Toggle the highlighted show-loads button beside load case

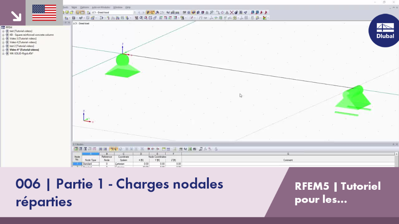tap(148, 12)
